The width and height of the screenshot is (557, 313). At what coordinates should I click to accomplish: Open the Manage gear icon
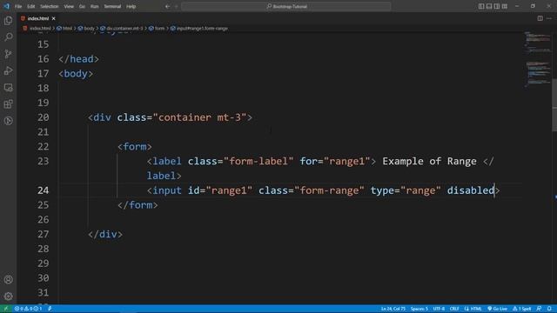click(x=8, y=296)
